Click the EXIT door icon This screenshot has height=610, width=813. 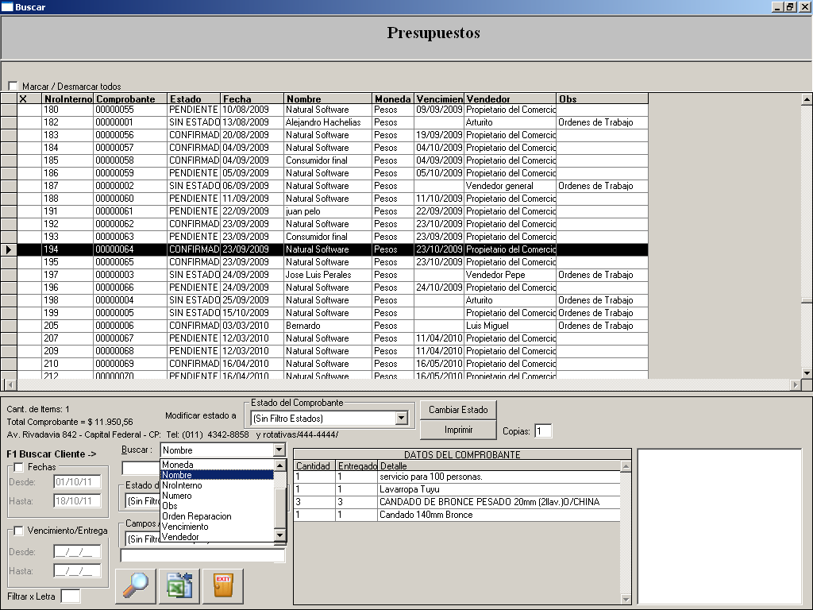(x=223, y=586)
